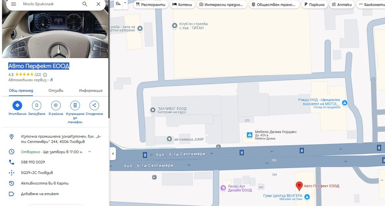Clear the search with the X icon
Screen dimensions: 385x206
98,4
